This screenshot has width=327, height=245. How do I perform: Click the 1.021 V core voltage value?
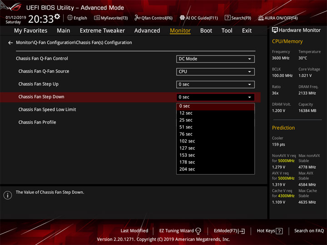(x=305, y=76)
